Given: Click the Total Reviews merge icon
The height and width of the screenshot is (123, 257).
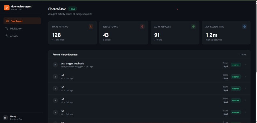Looking at the screenshot, I should tap(91, 27).
